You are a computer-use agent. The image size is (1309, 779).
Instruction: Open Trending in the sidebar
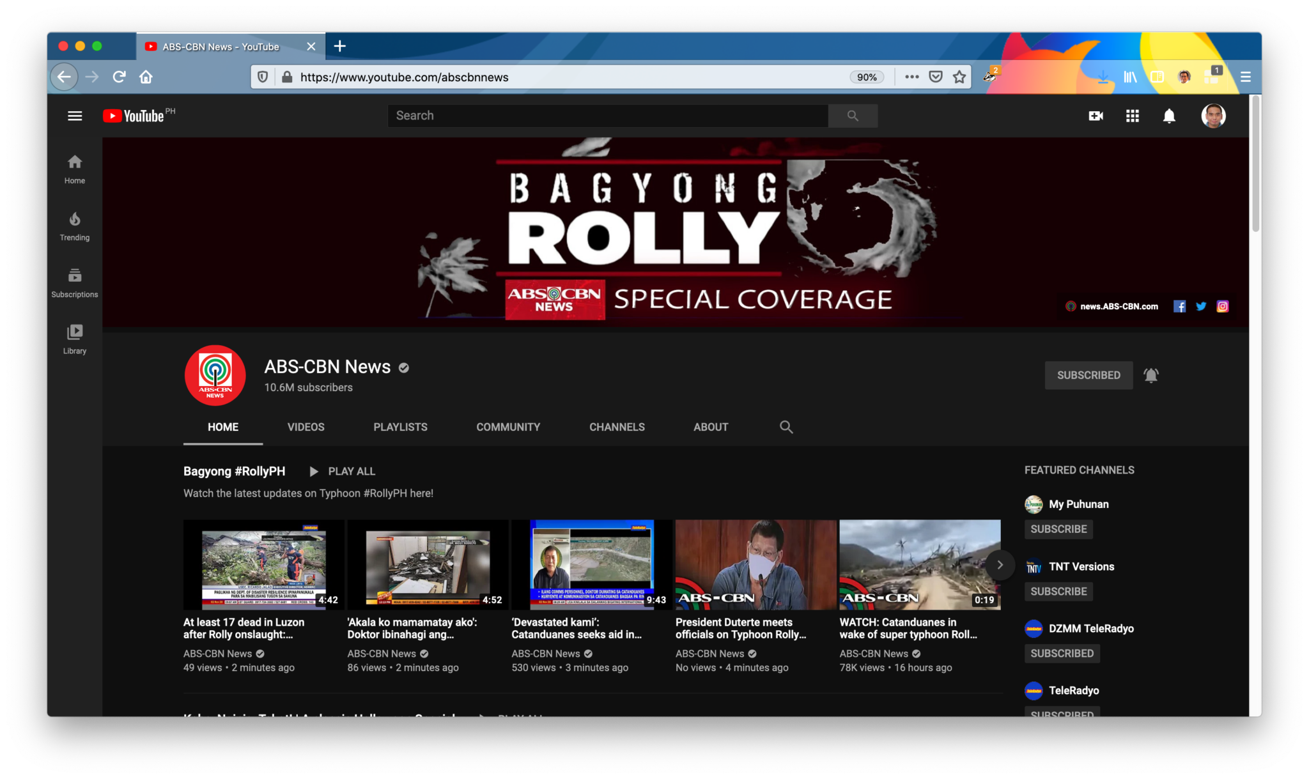point(75,226)
